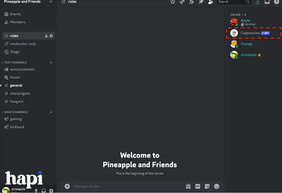Click the rules channel title in header
The height and width of the screenshot is (193, 282).
click(72, 2)
